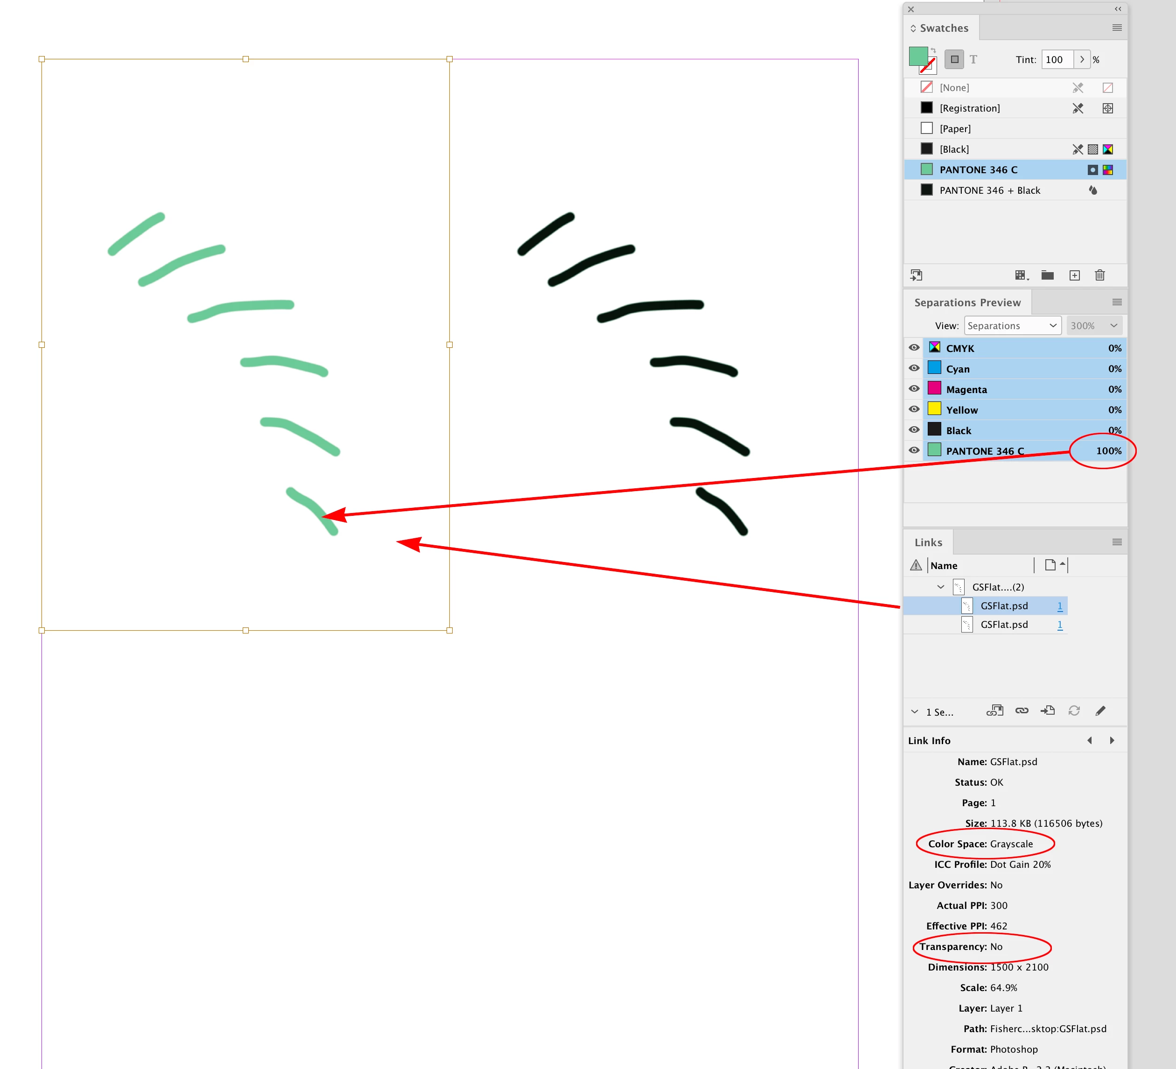Click the New Color Group folder icon

[1048, 275]
